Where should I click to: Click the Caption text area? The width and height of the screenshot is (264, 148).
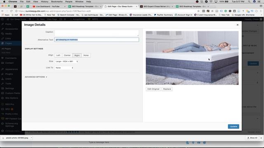(x=97, y=33)
